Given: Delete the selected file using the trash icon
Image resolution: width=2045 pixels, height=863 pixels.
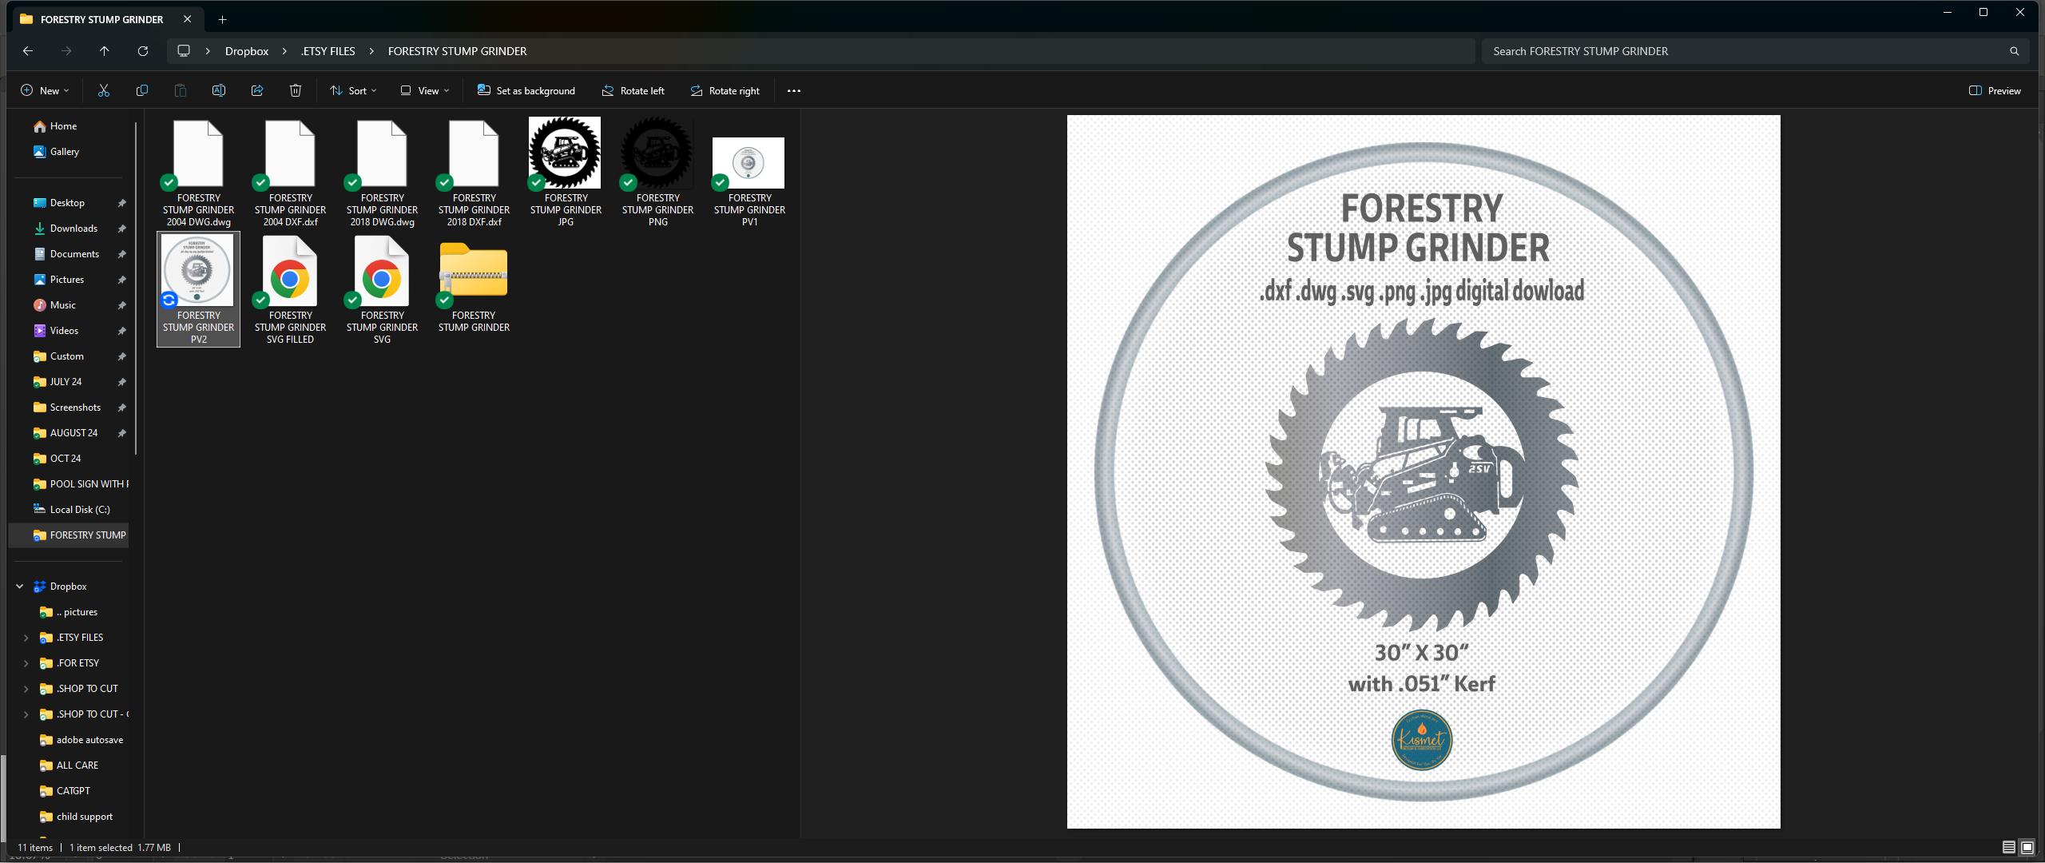Looking at the screenshot, I should (295, 90).
